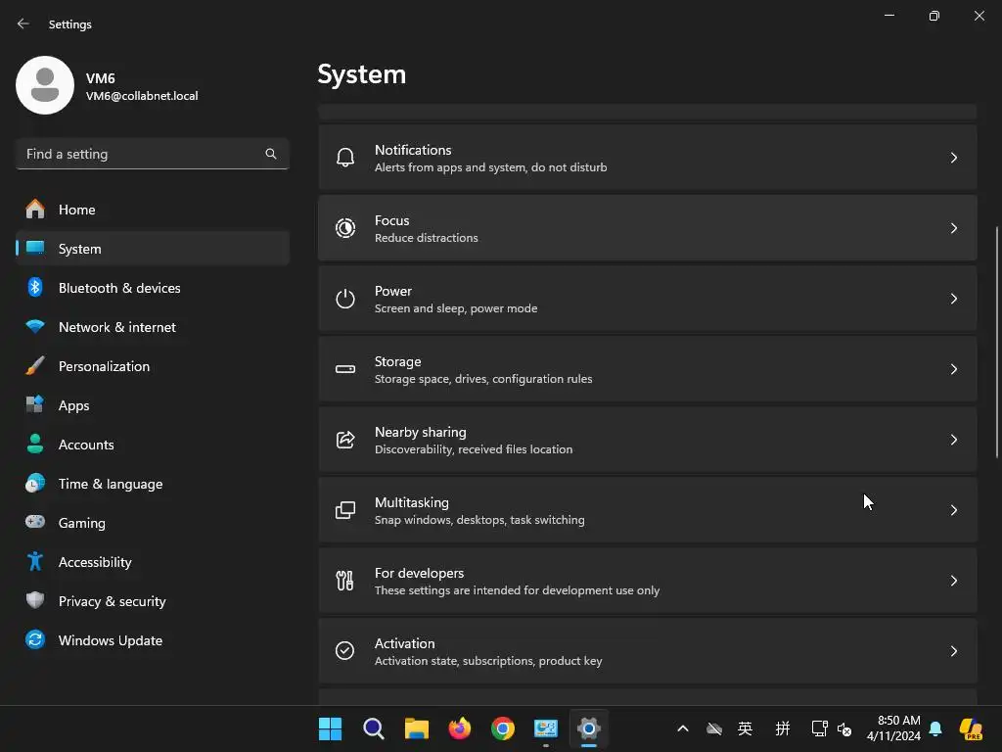
Task: Click the VM6@collabnet.local account email
Action: [142, 96]
